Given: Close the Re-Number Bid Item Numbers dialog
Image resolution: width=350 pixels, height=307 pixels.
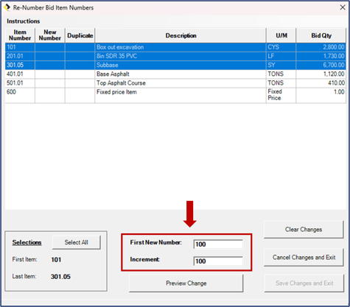Looking at the screenshot, I should (x=343, y=7).
